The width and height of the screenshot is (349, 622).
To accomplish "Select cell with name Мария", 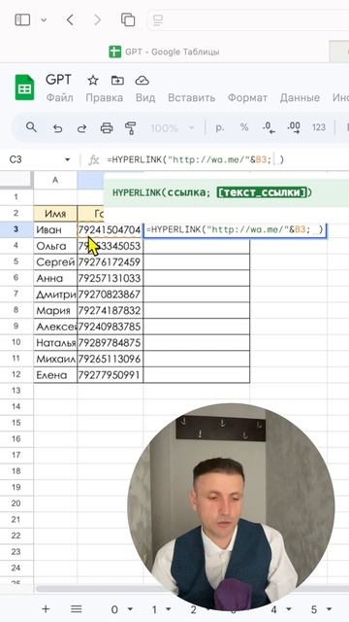I will coord(55,311).
